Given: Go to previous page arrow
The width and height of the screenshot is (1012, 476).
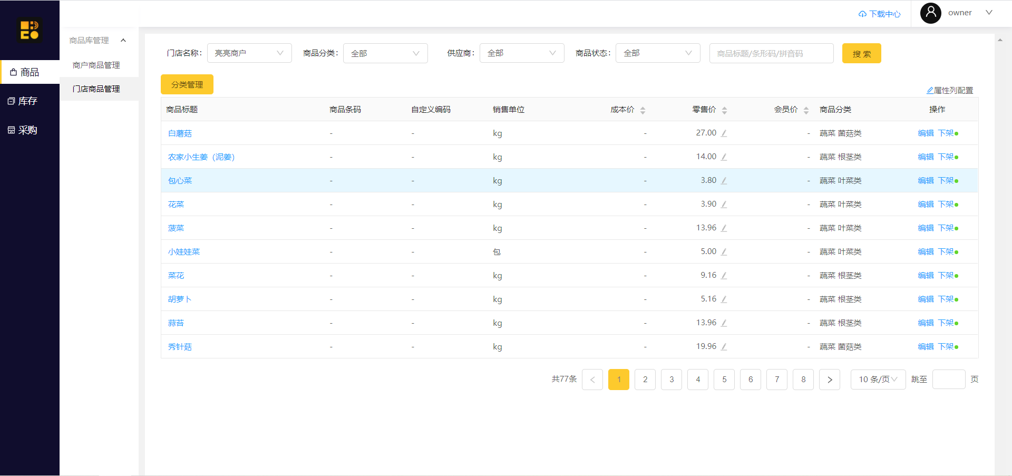Looking at the screenshot, I should 592,380.
